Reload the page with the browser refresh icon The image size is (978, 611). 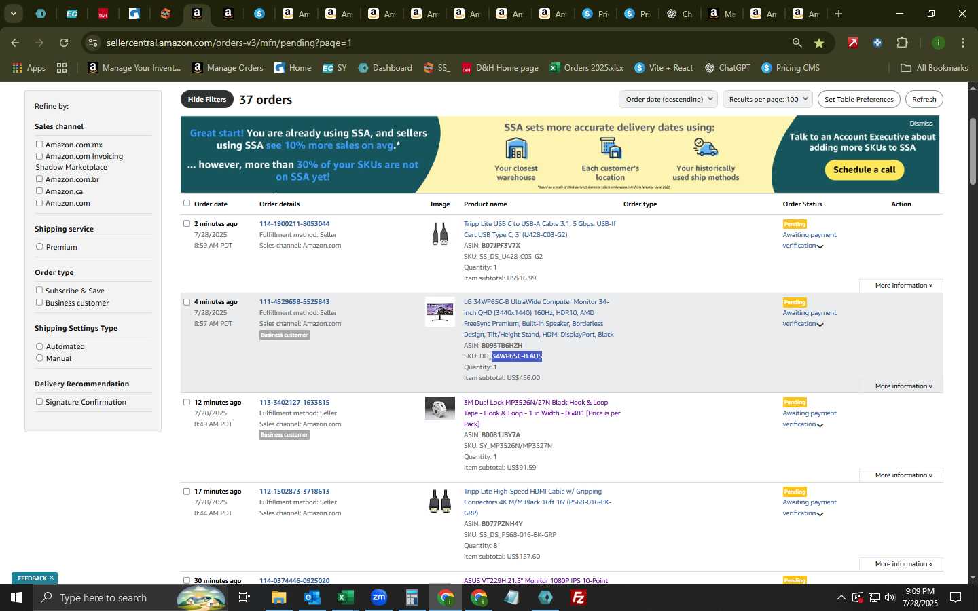tap(64, 43)
